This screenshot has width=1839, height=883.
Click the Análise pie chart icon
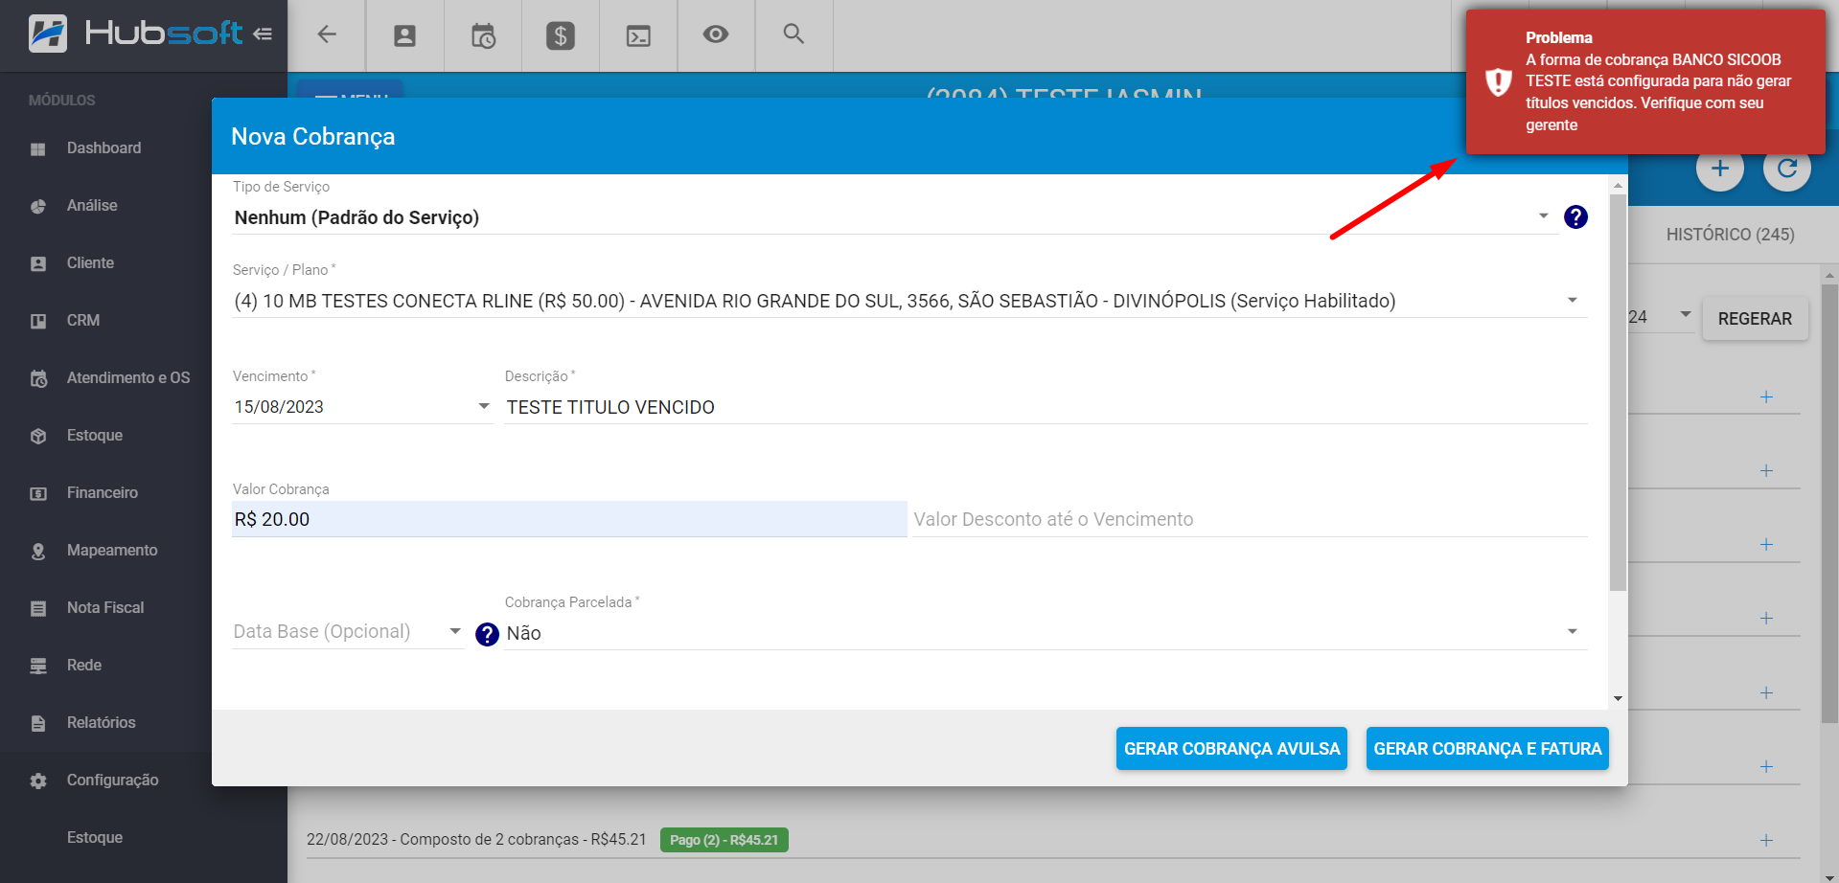tap(38, 206)
